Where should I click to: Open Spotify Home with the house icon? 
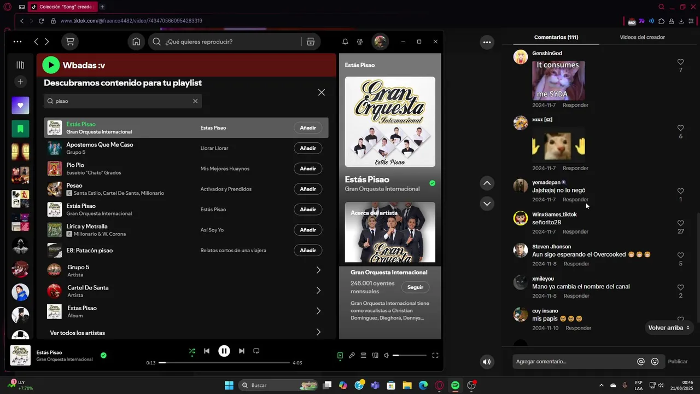click(x=136, y=42)
